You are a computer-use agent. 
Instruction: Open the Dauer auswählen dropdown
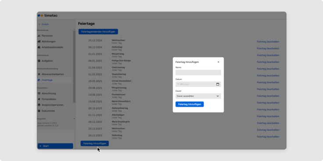[x=198, y=96]
